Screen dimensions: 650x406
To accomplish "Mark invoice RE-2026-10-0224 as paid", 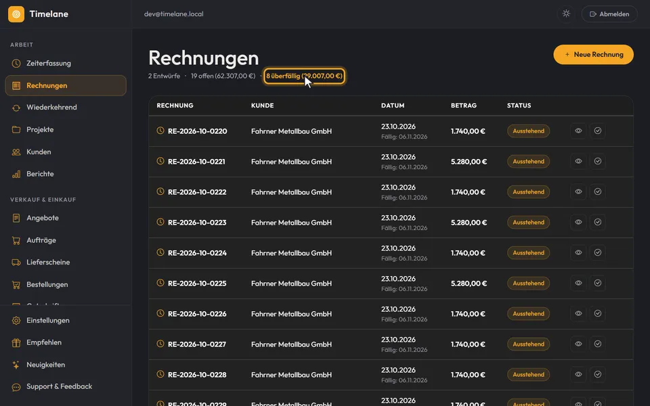I will pyautogui.click(x=598, y=252).
